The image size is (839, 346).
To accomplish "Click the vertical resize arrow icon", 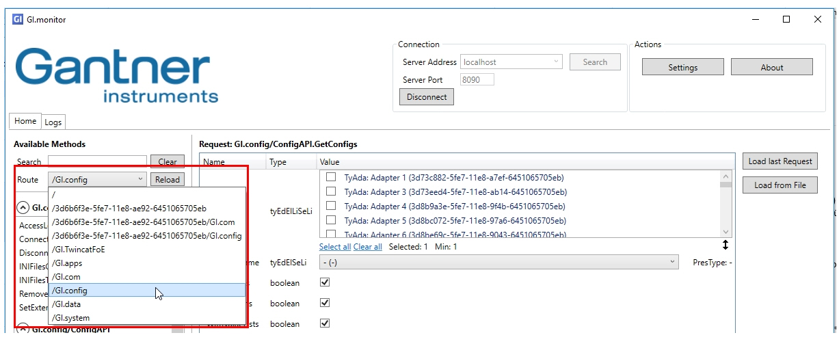I will click(725, 245).
